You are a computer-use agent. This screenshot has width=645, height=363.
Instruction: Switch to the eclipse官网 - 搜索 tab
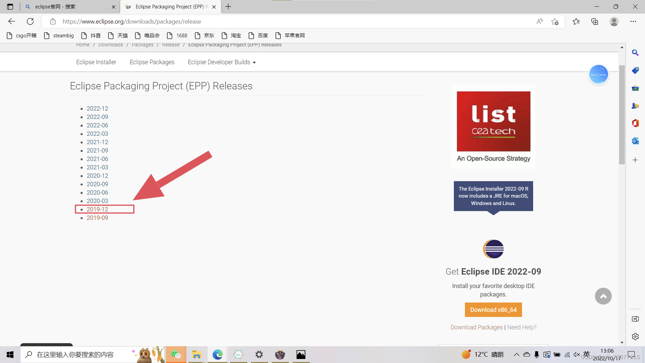(x=70, y=7)
